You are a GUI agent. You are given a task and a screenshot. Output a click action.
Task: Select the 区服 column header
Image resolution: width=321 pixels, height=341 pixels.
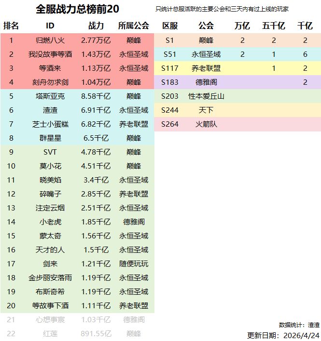[170, 26]
